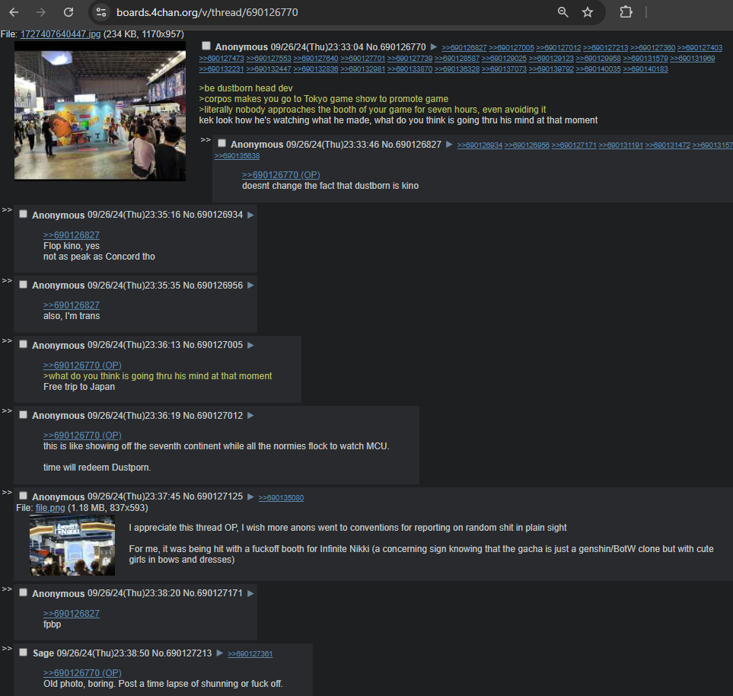
Task: Hide post No.690126956 using its >> marker
Action: tap(7, 281)
